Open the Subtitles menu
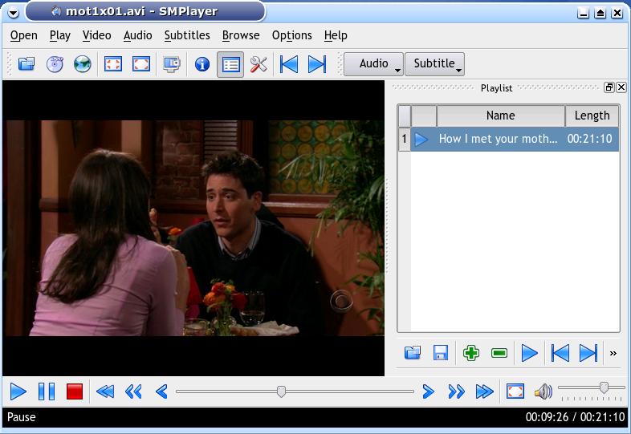Image resolution: width=631 pixels, height=434 pixels. [187, 35]
